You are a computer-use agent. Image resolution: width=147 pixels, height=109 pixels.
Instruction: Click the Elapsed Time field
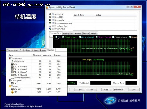tap(131, 83)
